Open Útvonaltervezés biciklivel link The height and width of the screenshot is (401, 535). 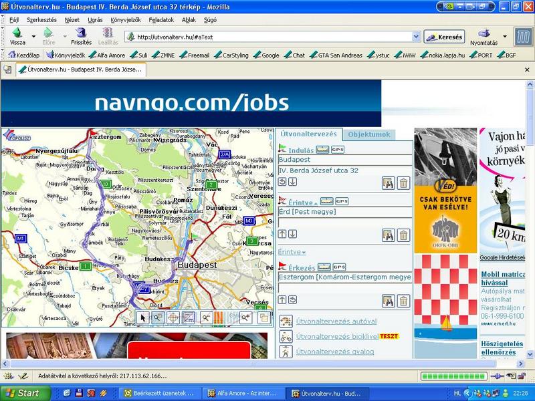337,336
